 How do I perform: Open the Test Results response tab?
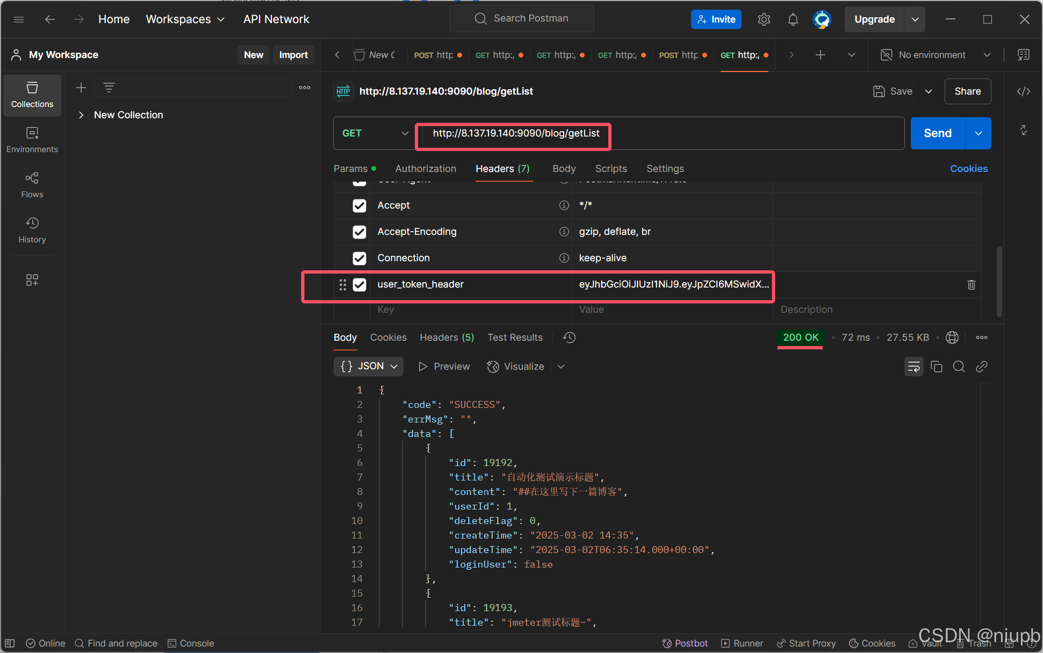pos(514,338)
